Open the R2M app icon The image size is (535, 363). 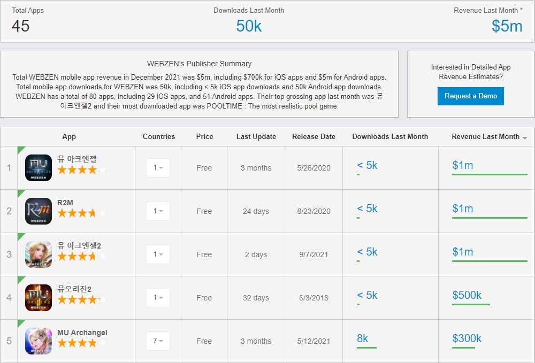[x=39, y=211]
